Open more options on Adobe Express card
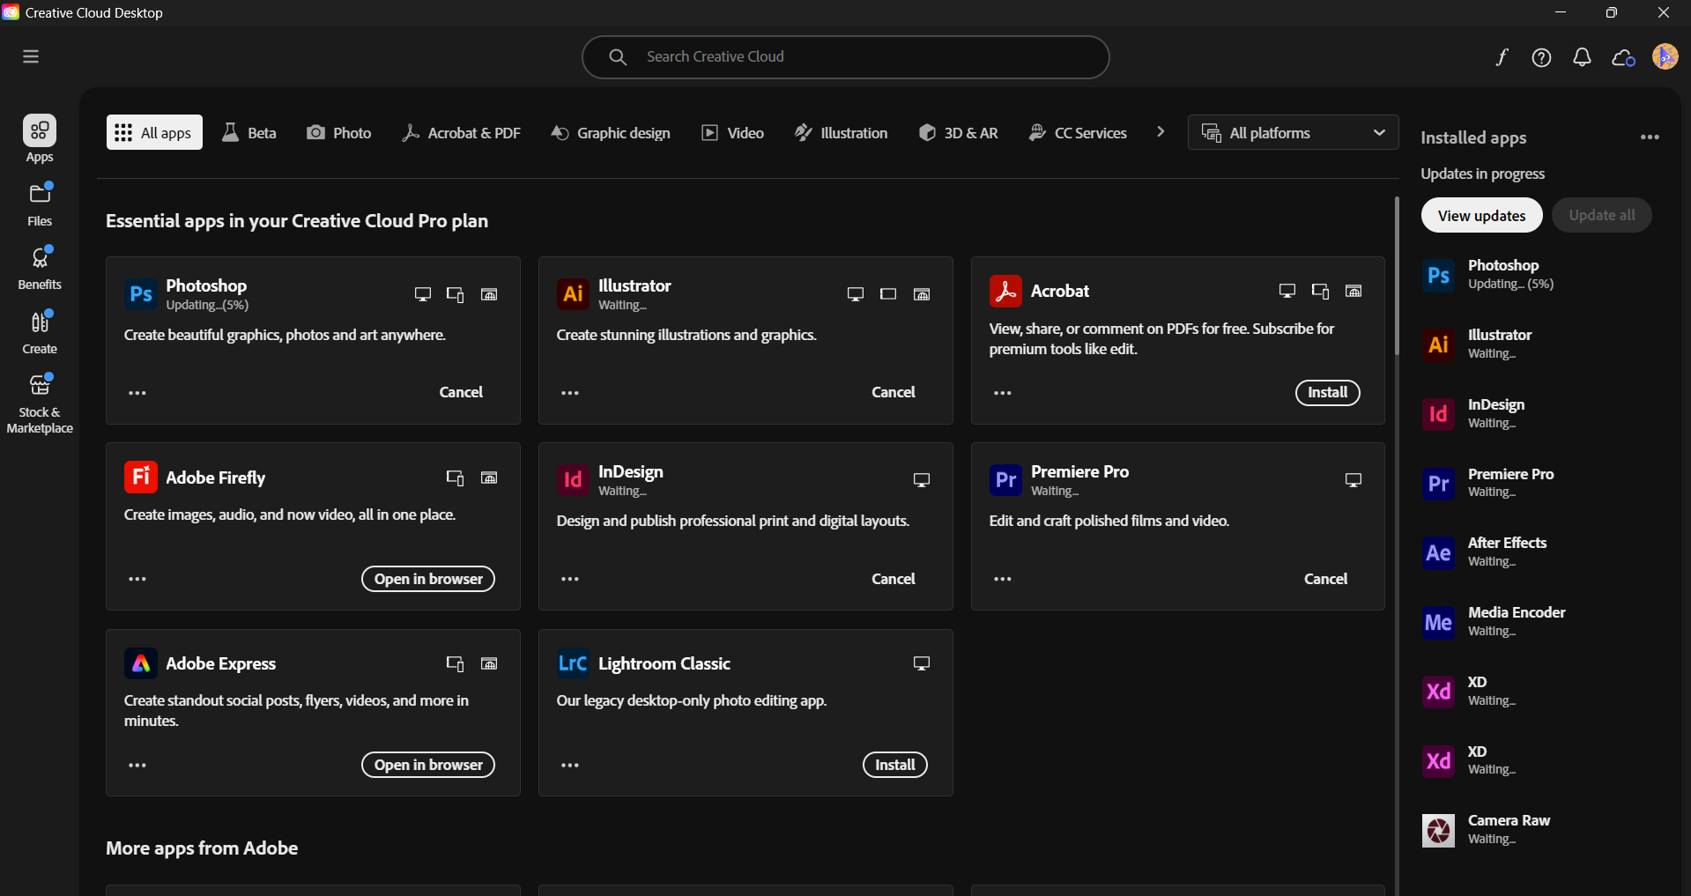1691x896 pixels. click(x=137, y=765)
